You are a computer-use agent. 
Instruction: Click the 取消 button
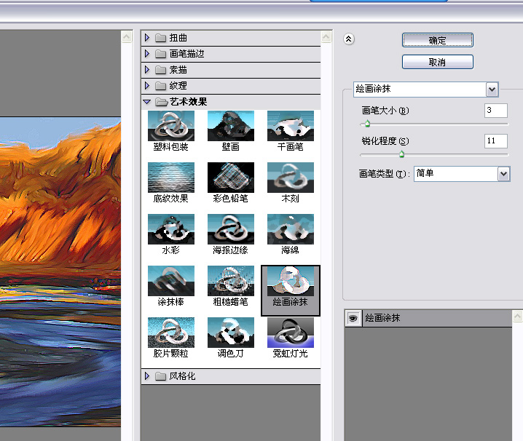(437, 62)
